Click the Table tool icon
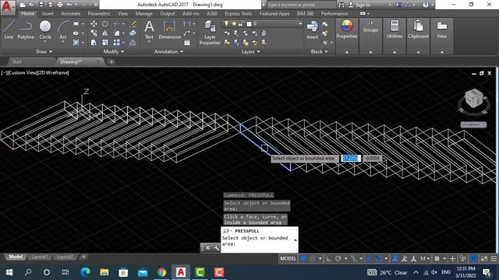This screenshot has height=280, width=499. click(187, 42)
